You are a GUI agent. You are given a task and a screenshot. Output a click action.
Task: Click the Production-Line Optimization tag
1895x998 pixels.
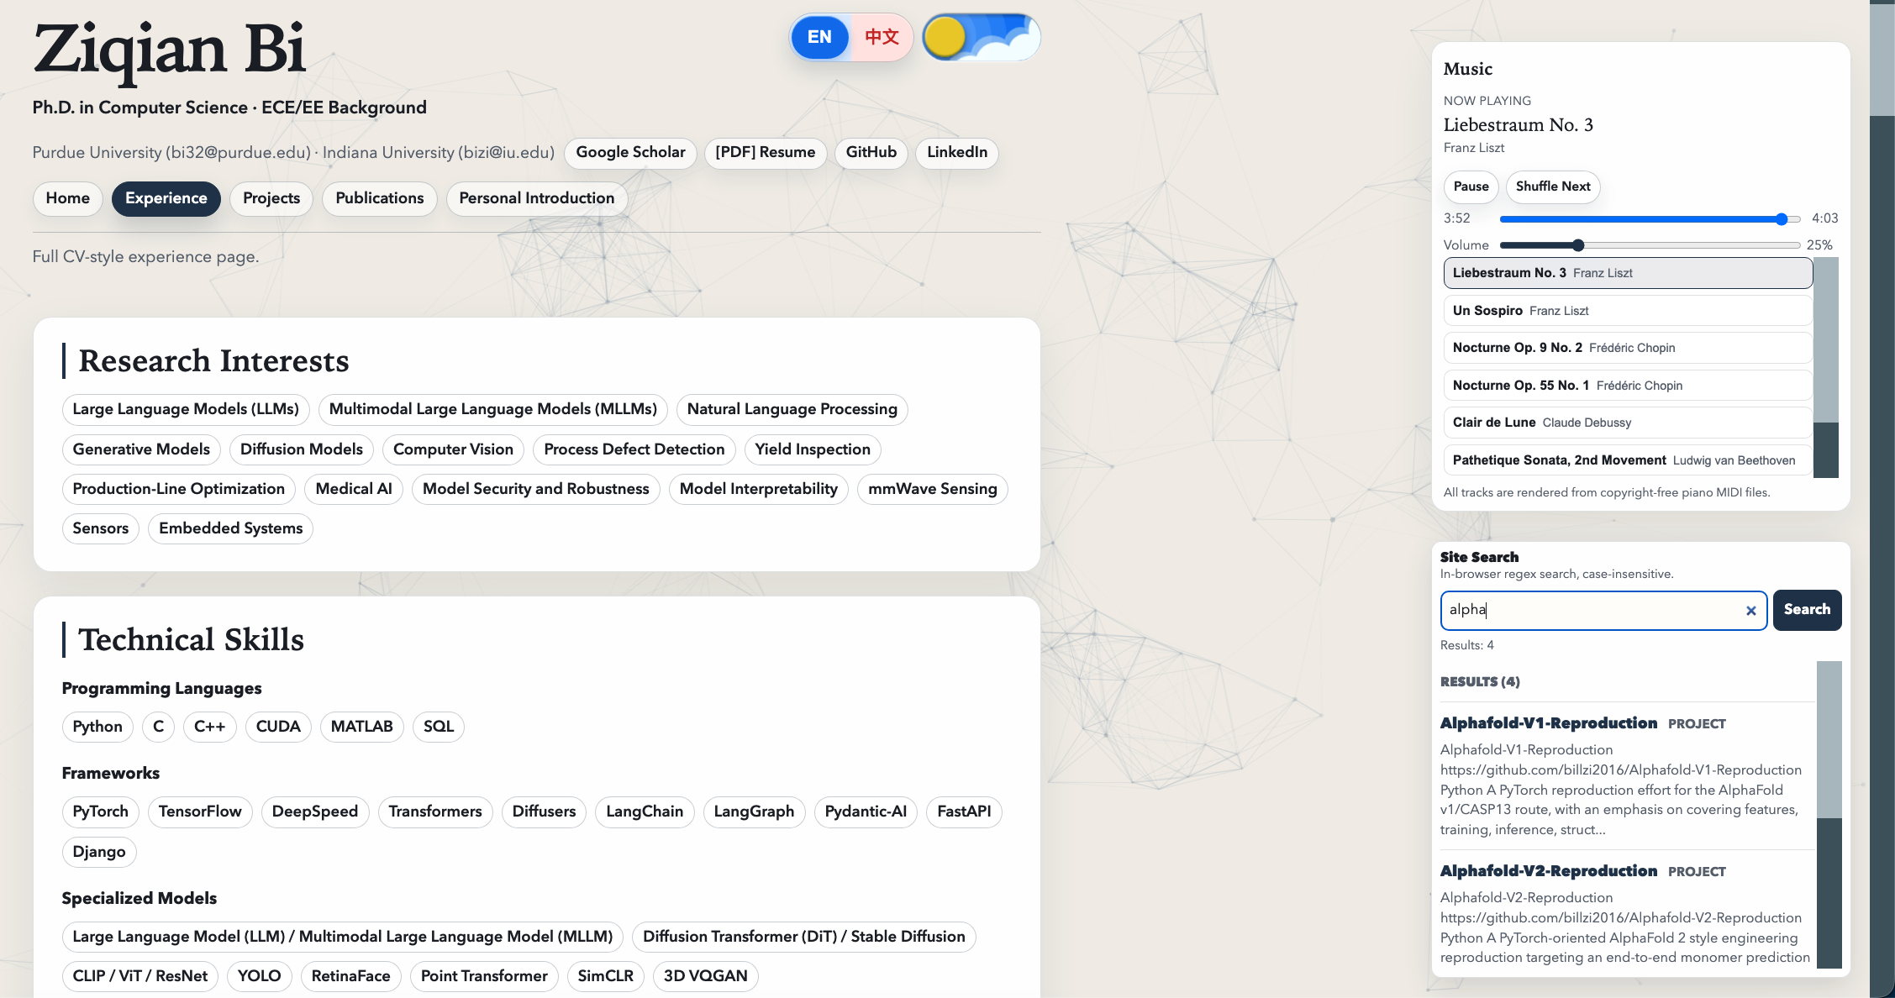pos(179,489)
